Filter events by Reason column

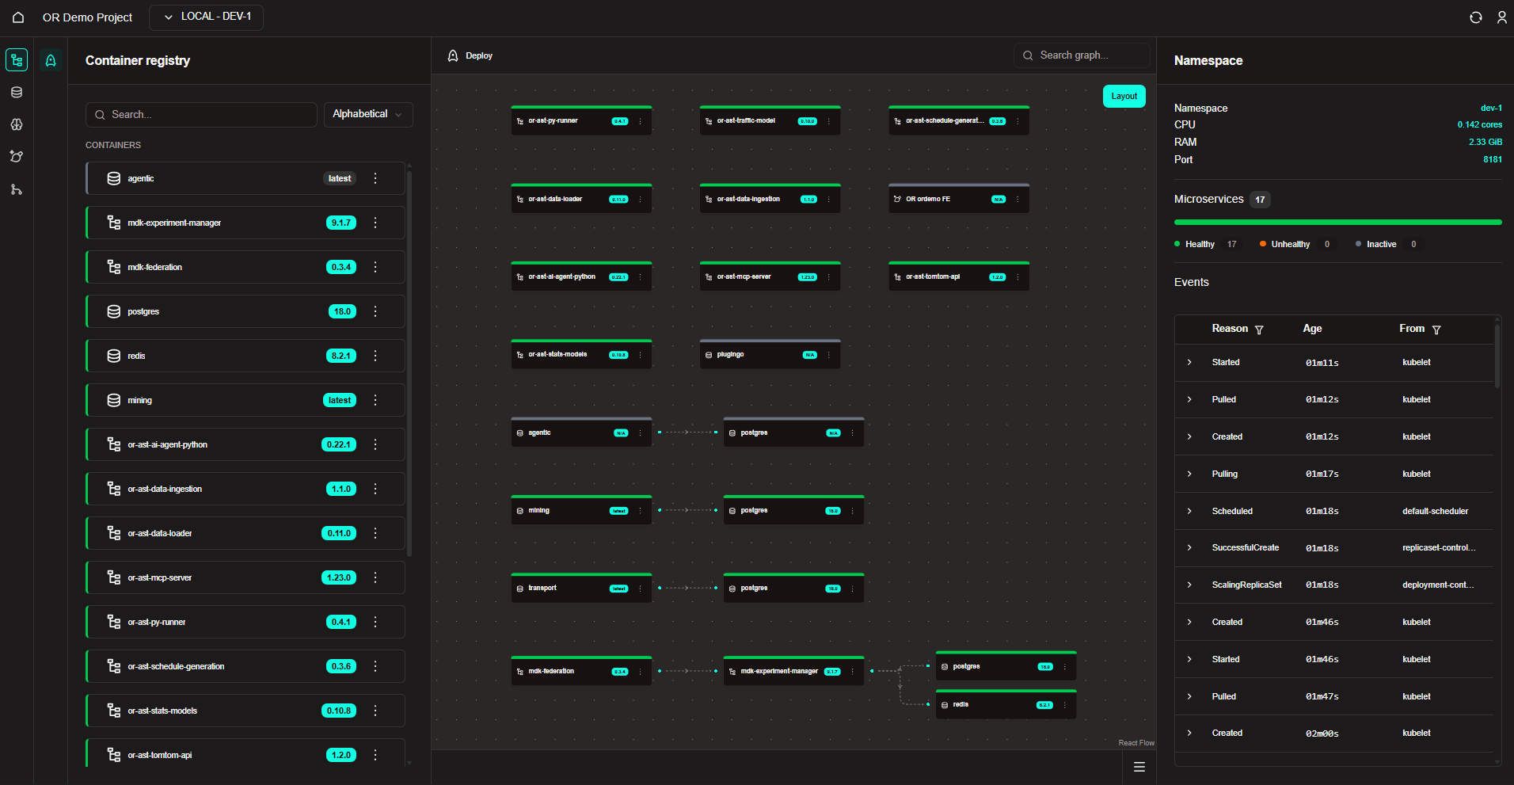(1259, 330)
